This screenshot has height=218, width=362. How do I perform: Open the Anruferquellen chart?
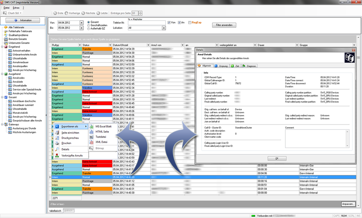[20, 66]
